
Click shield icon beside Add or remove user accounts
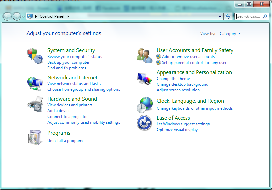point(159,57)
